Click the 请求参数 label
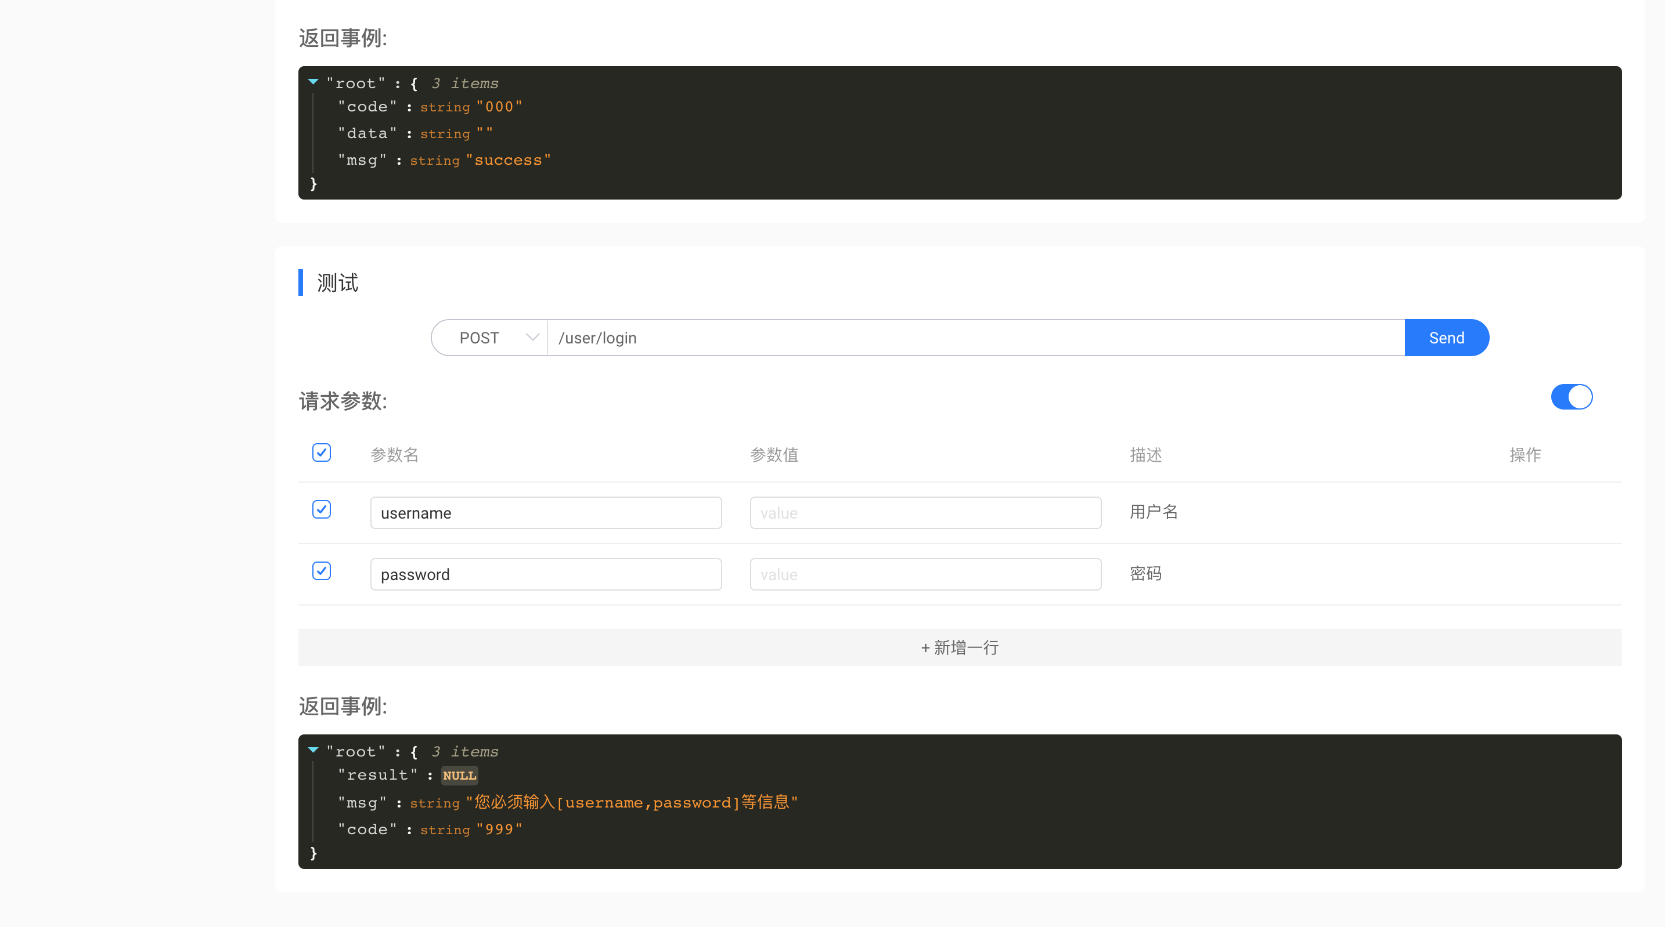 click(x=343, y=401)
